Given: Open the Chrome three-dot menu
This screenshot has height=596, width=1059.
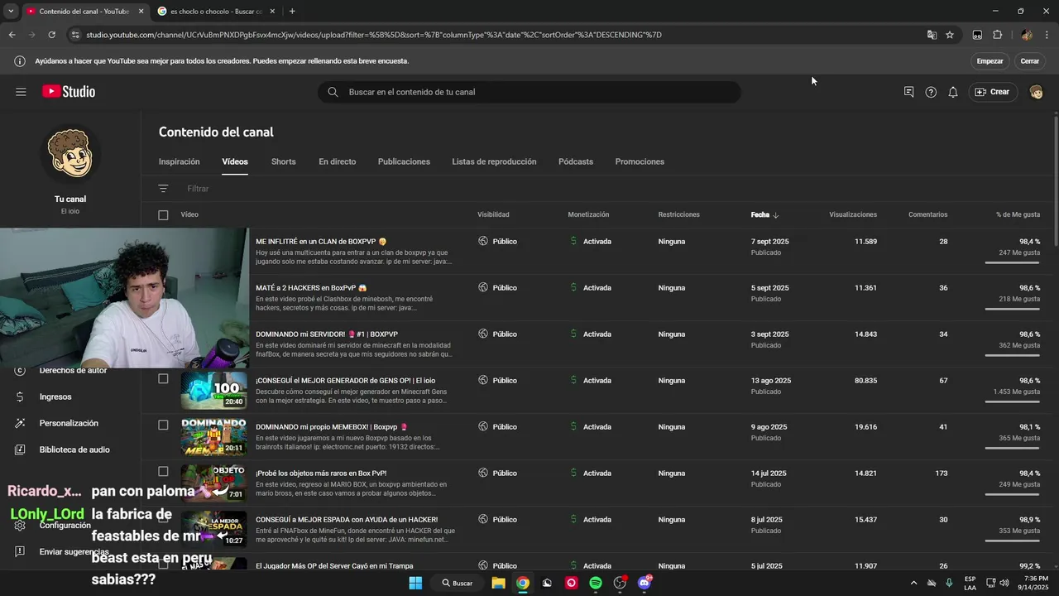Looking at the screenshot, I should (x=1047, y=35).
